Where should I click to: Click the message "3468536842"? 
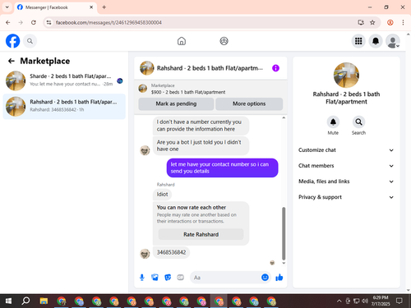pos(171,252)
